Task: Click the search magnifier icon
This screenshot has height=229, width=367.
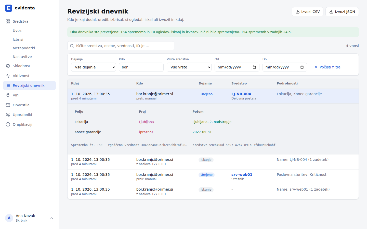Action: pyautogui.click(x=72, y=46)
